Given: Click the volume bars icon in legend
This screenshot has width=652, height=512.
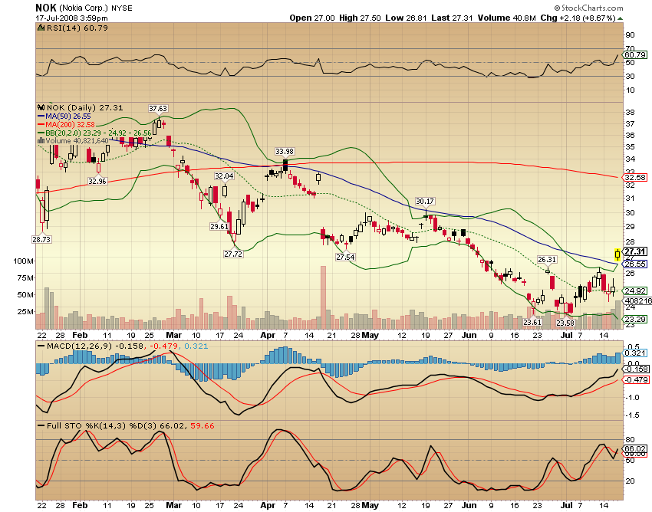Looking at the screenshot, I should [41, 141].
